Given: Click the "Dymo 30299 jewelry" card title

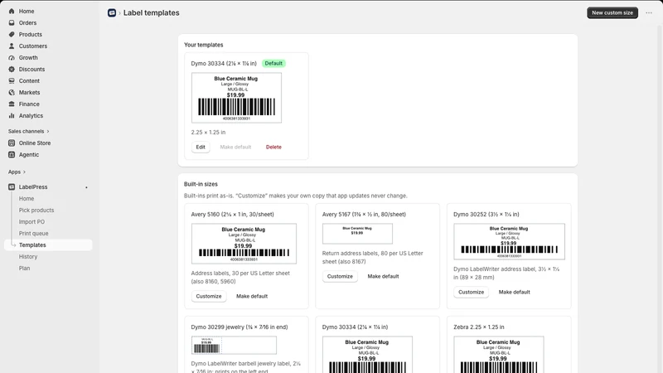Looking at the screenshot, I should coord(240,327).
